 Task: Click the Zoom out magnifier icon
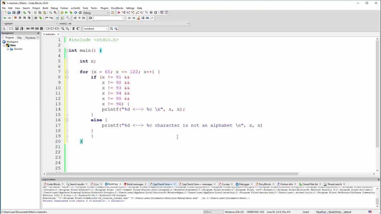pyautogui.click(x=67, y=29)
